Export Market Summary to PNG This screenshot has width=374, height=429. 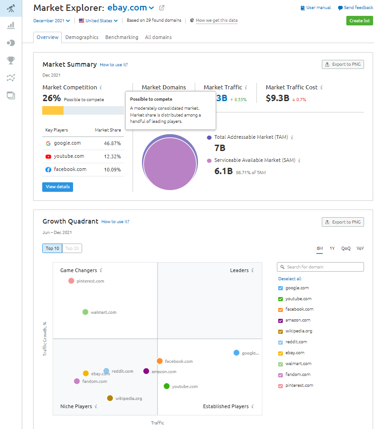click(343, 64)
